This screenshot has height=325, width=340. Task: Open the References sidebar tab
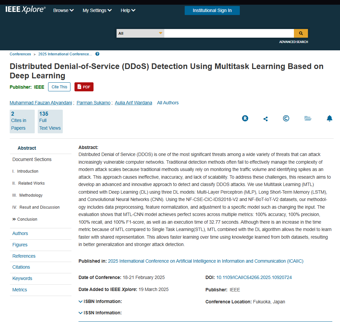coord(24,256)
